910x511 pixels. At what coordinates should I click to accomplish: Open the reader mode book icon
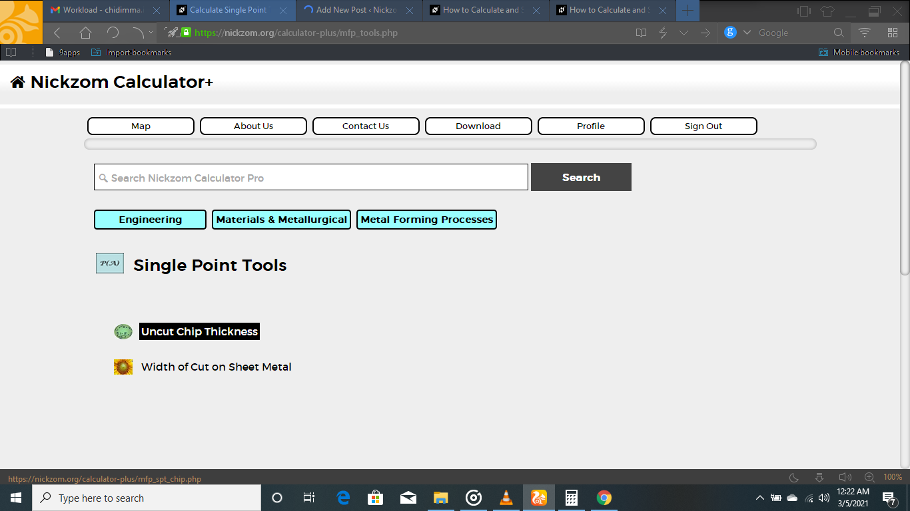coord(641,33)
